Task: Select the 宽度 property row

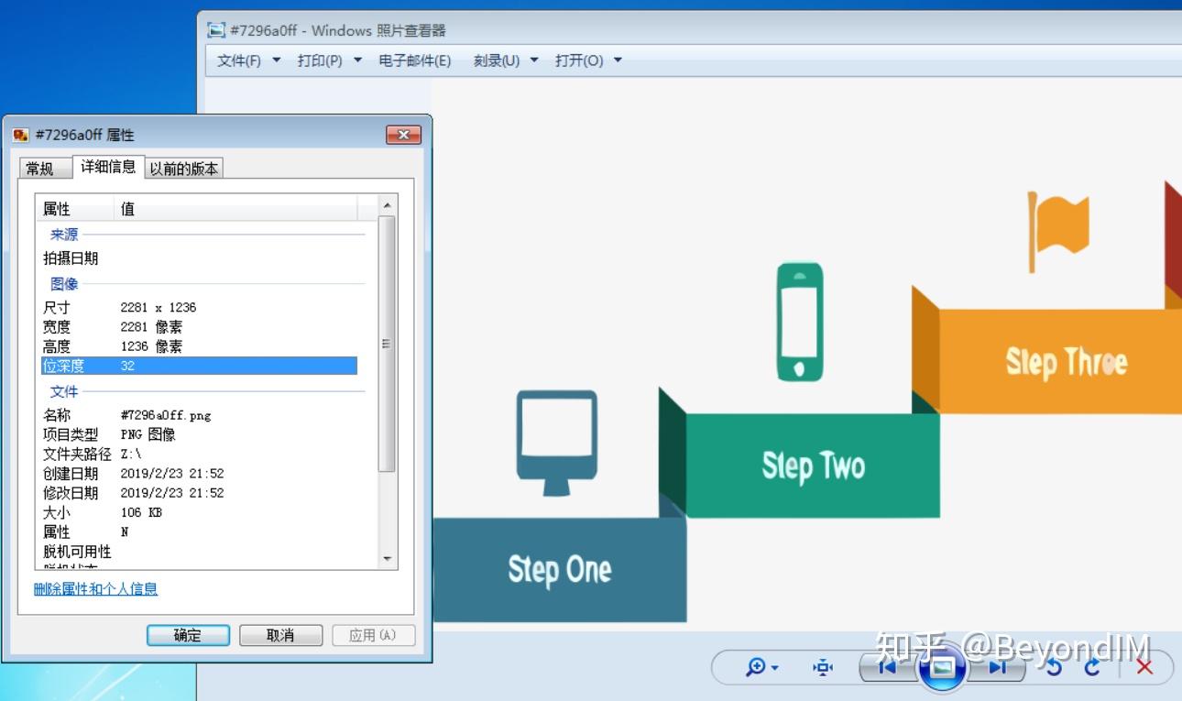Action: (199, 326)
